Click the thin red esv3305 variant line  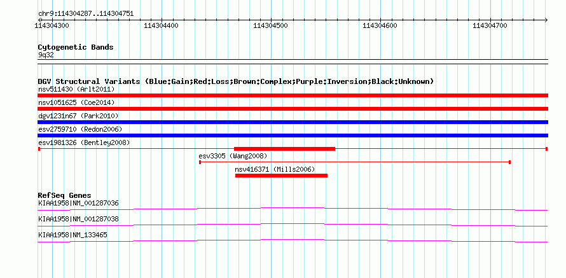pos(355,162)
